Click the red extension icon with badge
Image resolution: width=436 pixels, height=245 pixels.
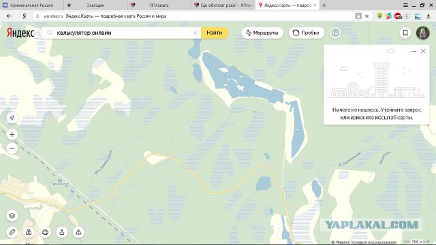[398, 16]
